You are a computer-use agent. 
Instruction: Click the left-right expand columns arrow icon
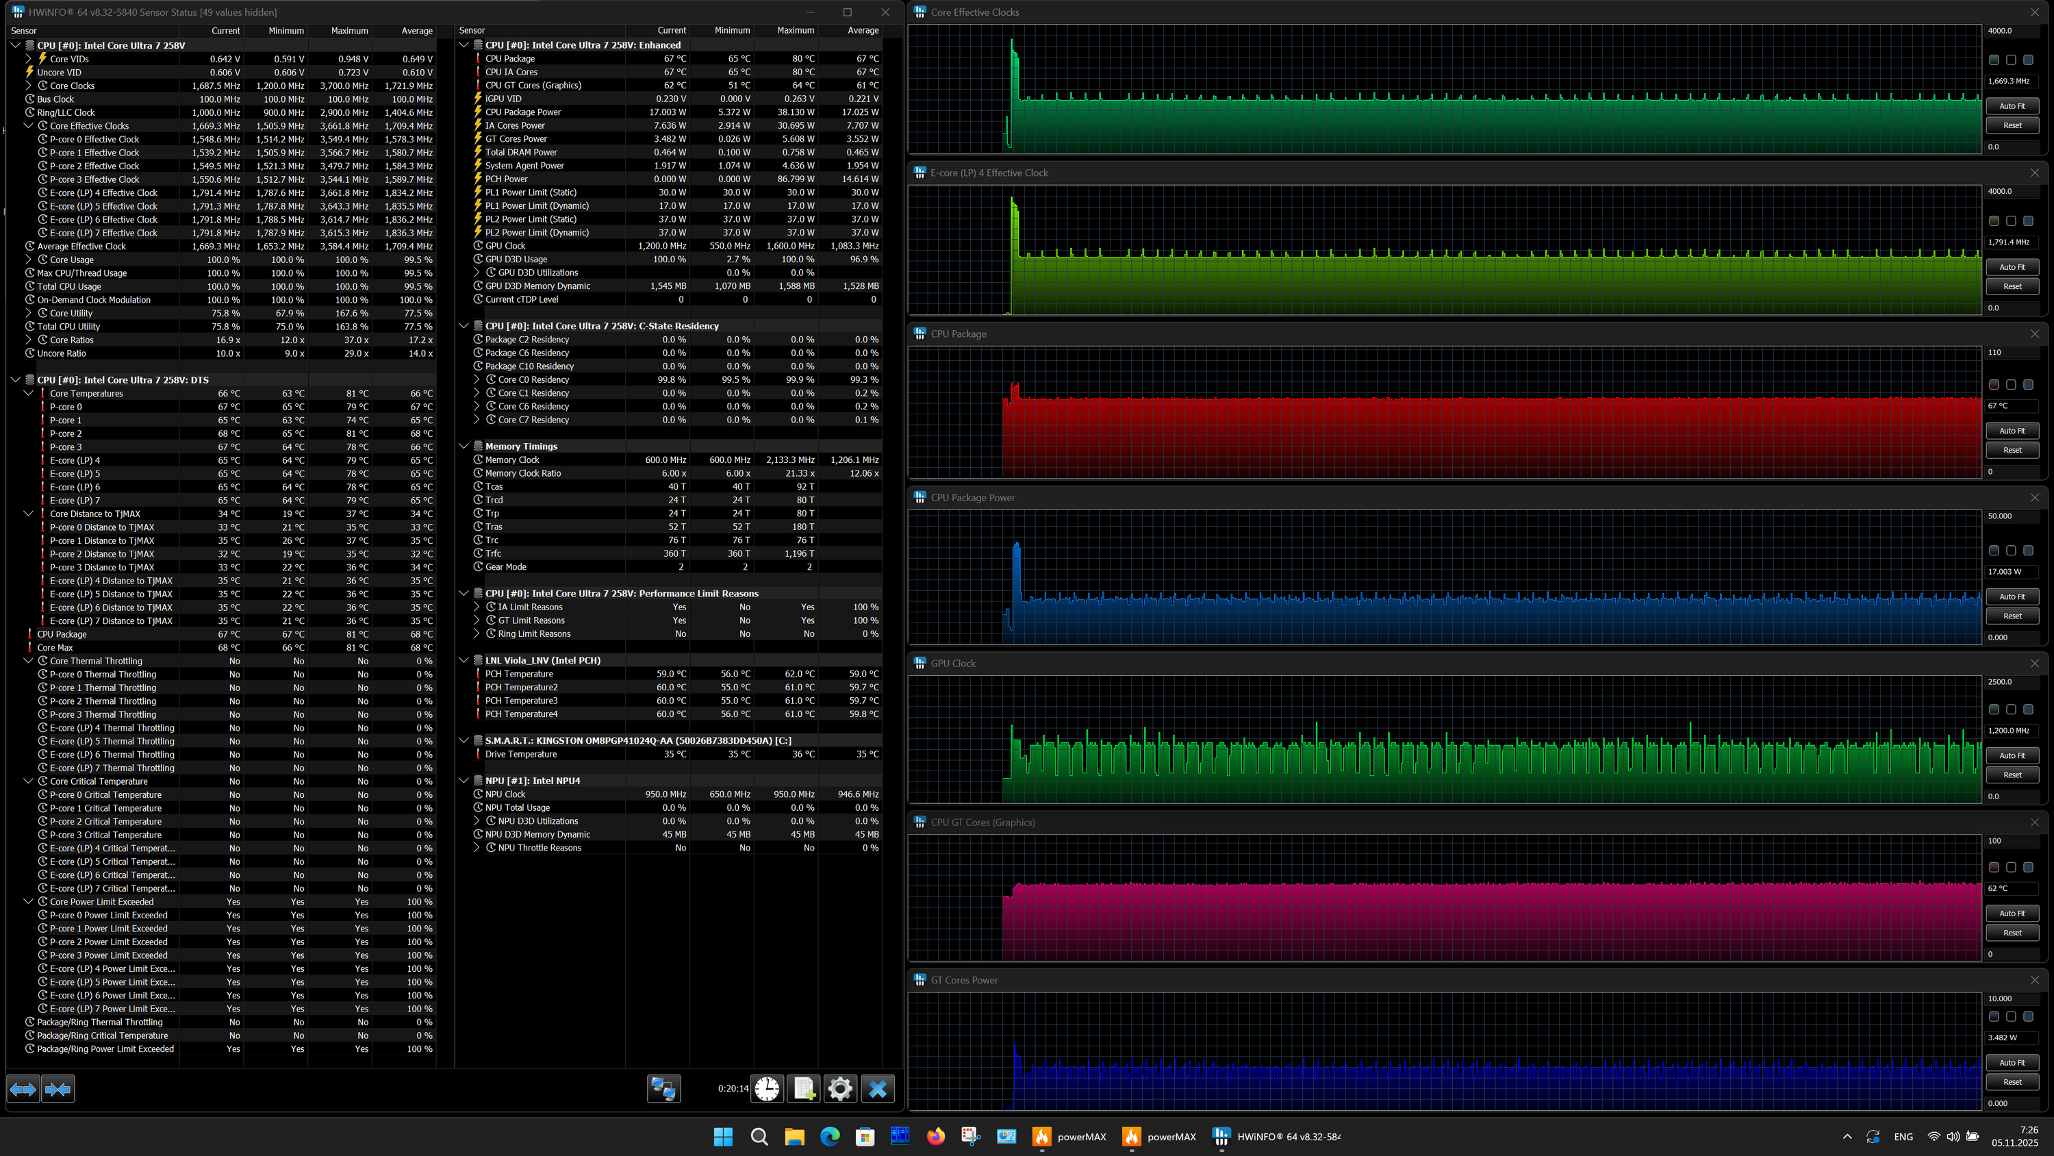tap(23, 1088)
